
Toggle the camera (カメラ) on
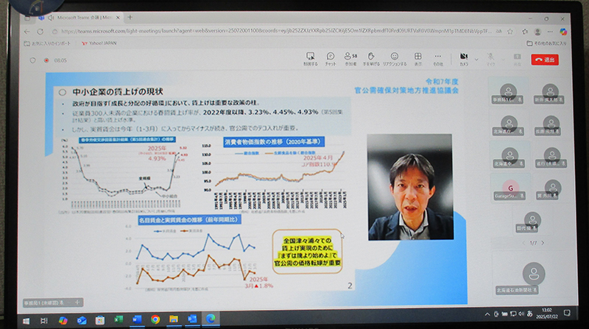tap(464, 59)
